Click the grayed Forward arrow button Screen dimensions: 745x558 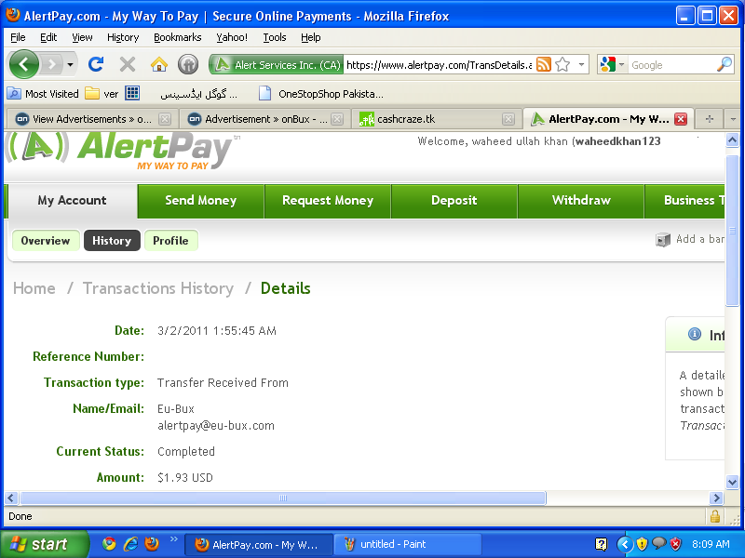52,64
